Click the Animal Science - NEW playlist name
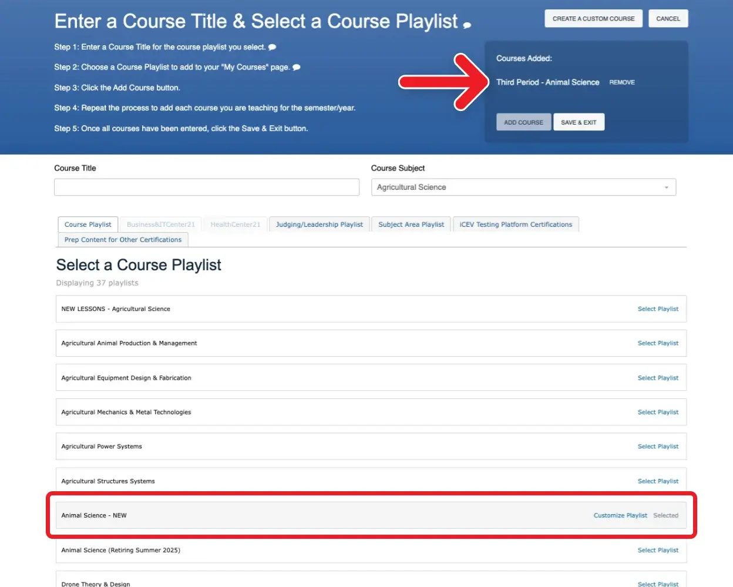This screenshot has width=733, height=587. point(94,515)
